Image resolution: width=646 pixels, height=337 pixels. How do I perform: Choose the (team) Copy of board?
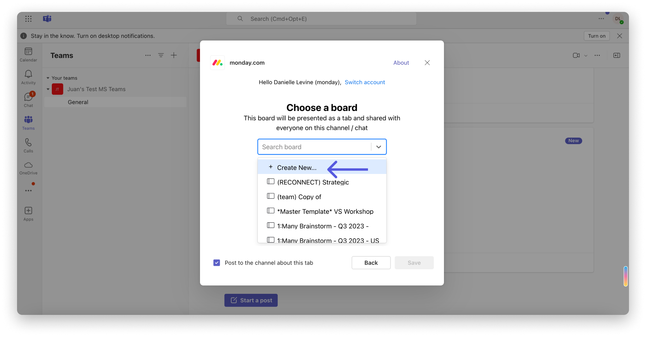322,197
